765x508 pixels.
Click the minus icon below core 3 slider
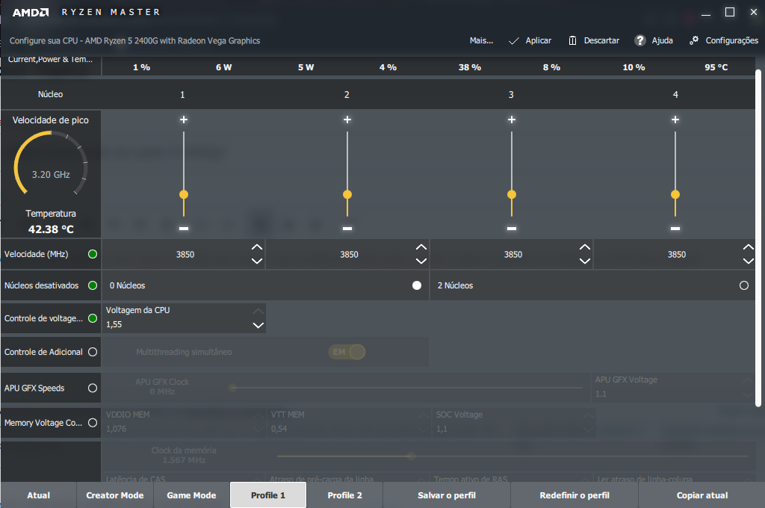coord(511,229)
